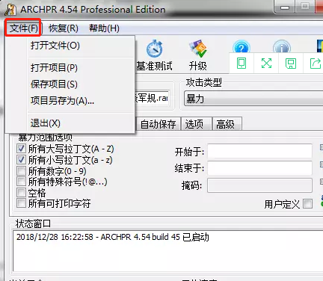323x281 pixels.
Task: Check the 空格 checkbox
Action: (21, 193)
